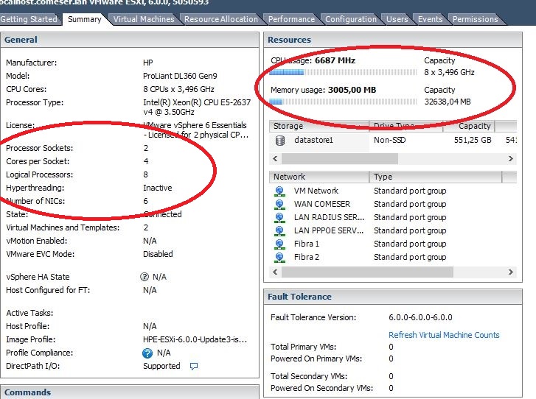The image size is (536, 399).
Task: Click the HPE-ESXi-6.0.0-Update3 image profile value
Action: (195, 339)
